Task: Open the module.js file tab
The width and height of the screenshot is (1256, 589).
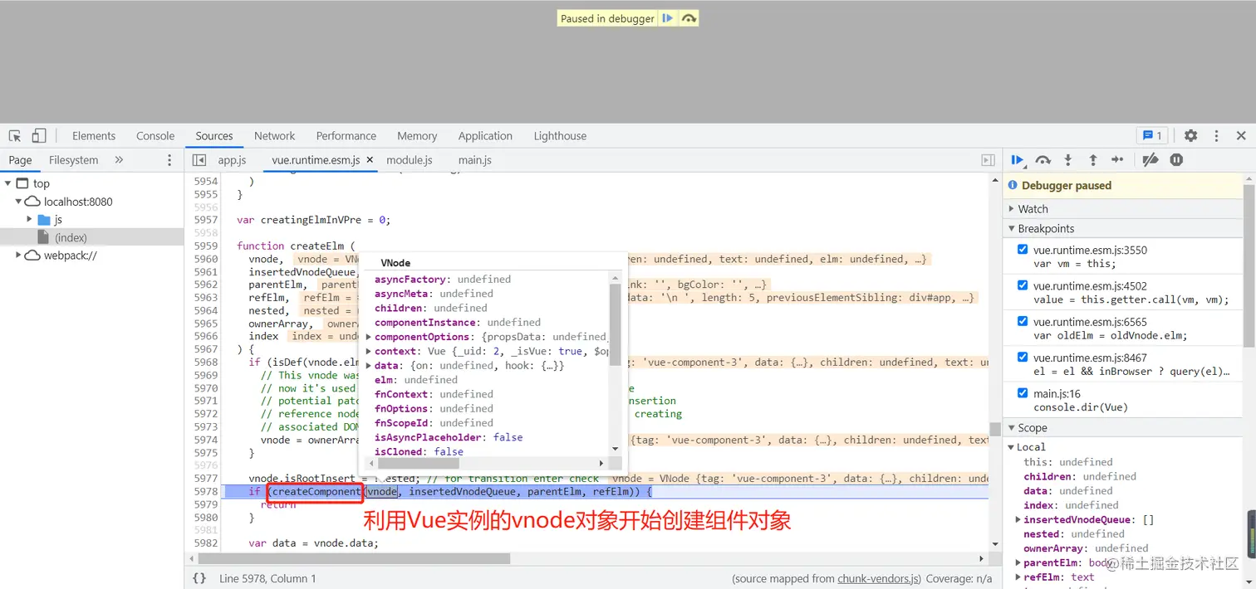Action: point(410,160)
